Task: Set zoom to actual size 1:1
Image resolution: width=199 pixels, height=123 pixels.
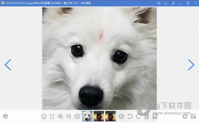Action: tap(52, 116)
